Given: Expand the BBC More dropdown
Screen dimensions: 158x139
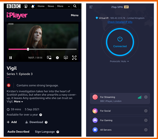Looking at the screenshot, I should tap(63, 6).
